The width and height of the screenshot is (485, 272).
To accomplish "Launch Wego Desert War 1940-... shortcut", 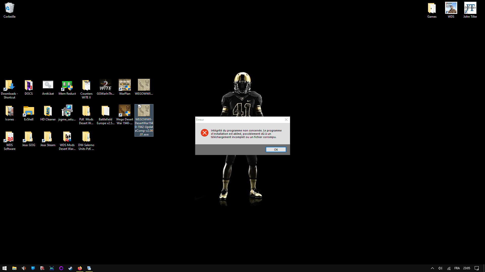I will tap(125, 115).
